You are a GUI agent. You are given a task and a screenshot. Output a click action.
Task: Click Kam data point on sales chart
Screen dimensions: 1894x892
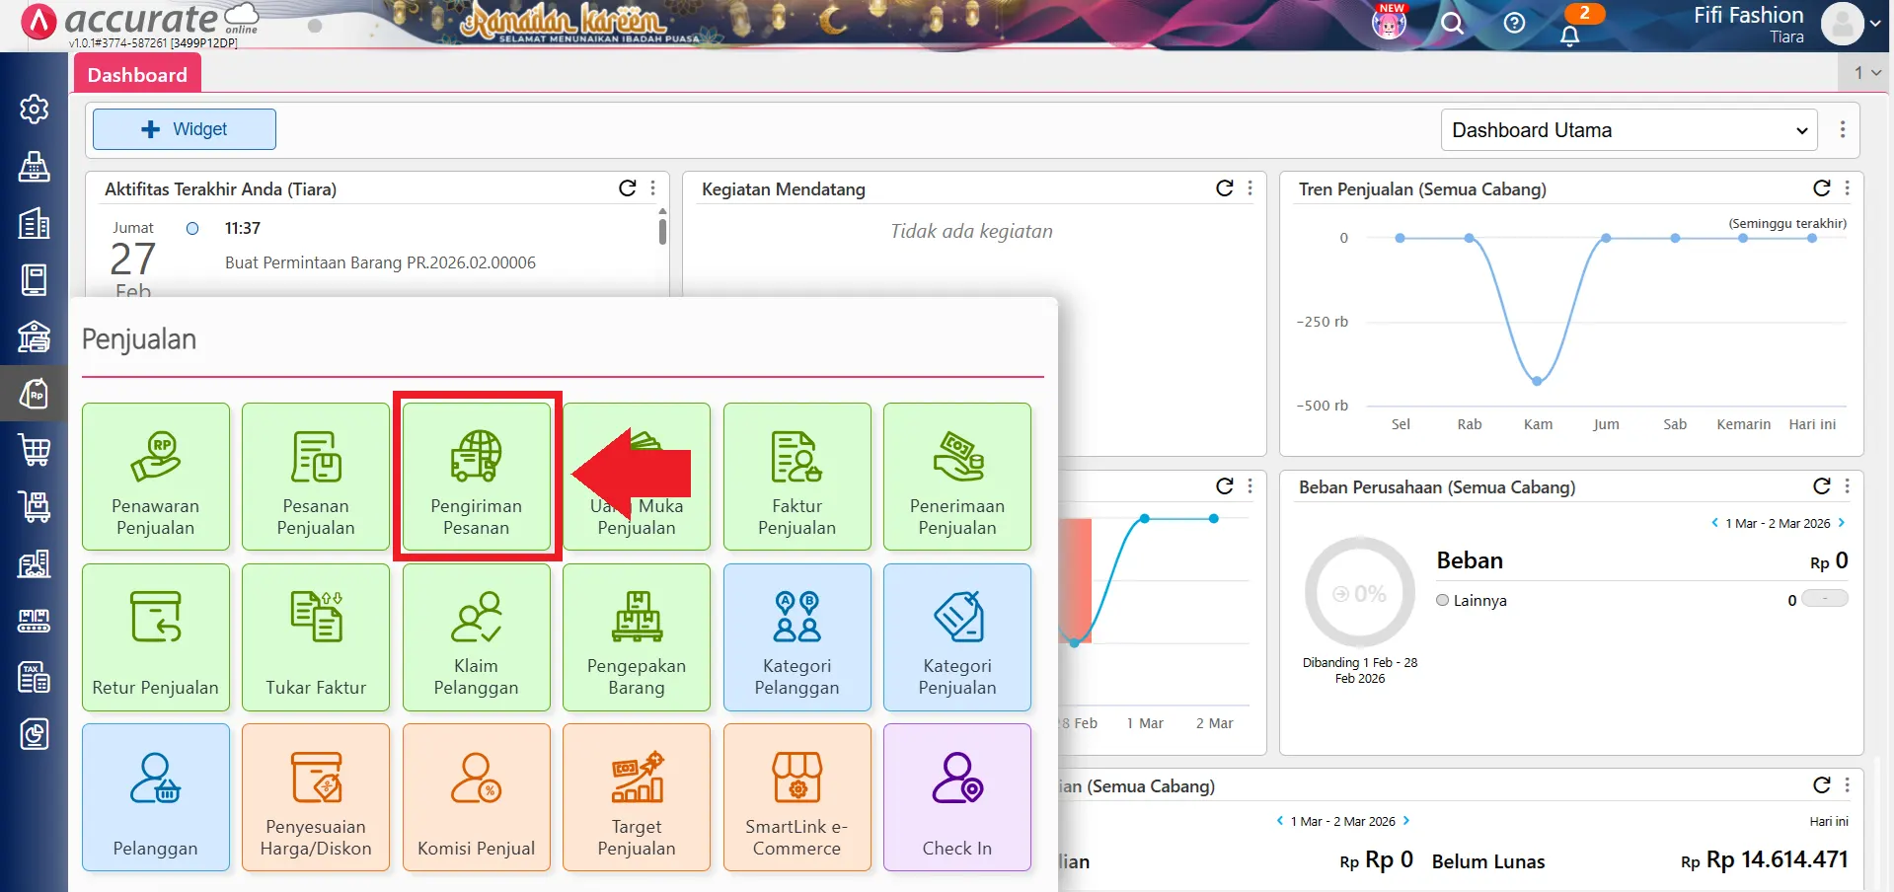1537,380
